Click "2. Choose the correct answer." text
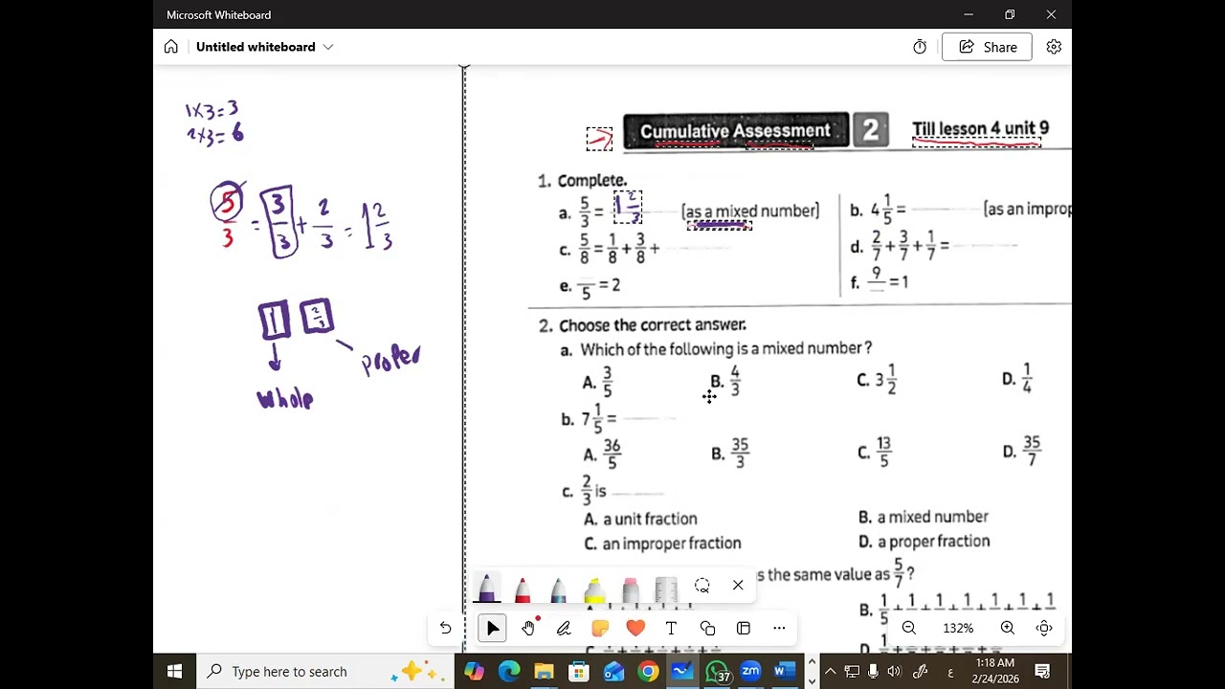1225x689 pixels. tap(642, 325)
